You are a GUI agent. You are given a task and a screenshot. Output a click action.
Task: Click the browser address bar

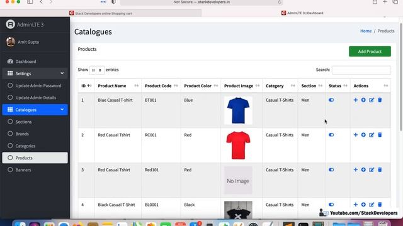(x=201, y=3)
